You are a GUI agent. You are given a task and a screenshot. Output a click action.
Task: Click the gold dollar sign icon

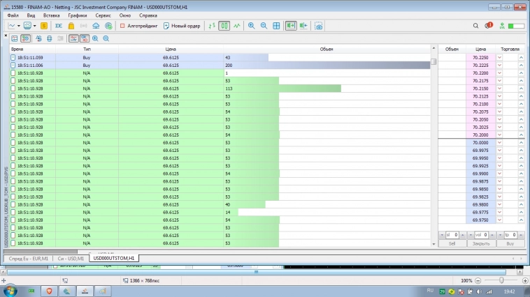pyautogui.click(x=44, y=26)
